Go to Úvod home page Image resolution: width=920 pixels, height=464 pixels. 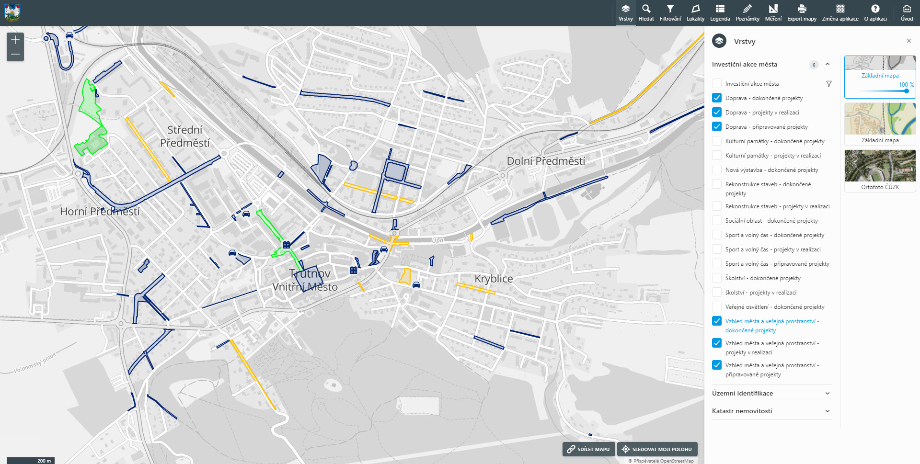click(x=907, y=13)
